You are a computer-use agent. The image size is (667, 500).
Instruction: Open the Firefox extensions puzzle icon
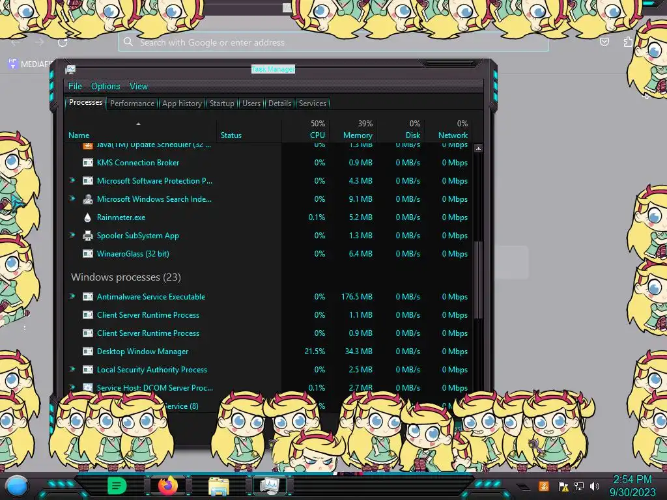[628, 42]
